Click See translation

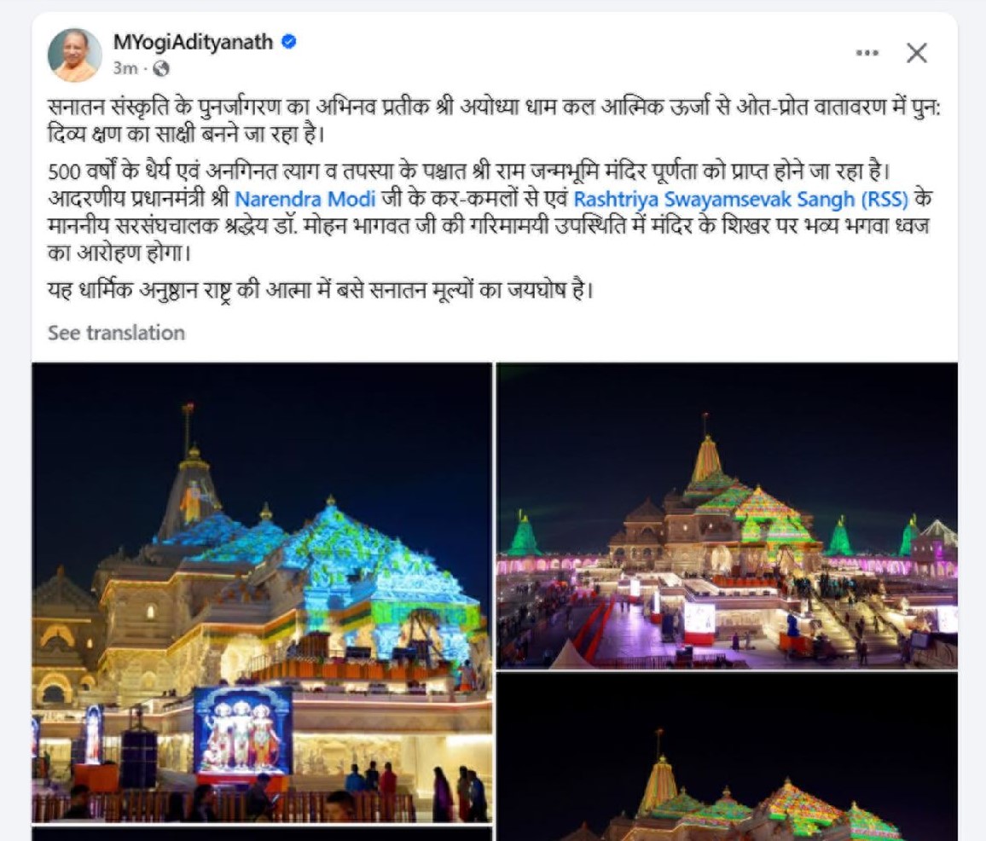(116, 333)
